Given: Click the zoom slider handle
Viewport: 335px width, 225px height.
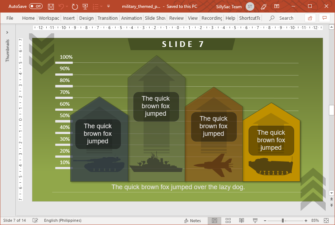Looking at the screenshot, I should pos(283,220).
